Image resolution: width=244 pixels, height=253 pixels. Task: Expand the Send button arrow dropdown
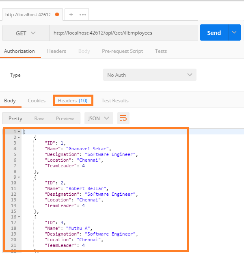234,32
